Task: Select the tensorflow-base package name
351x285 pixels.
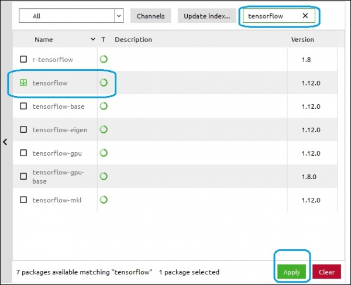Action: pos(58,107)
